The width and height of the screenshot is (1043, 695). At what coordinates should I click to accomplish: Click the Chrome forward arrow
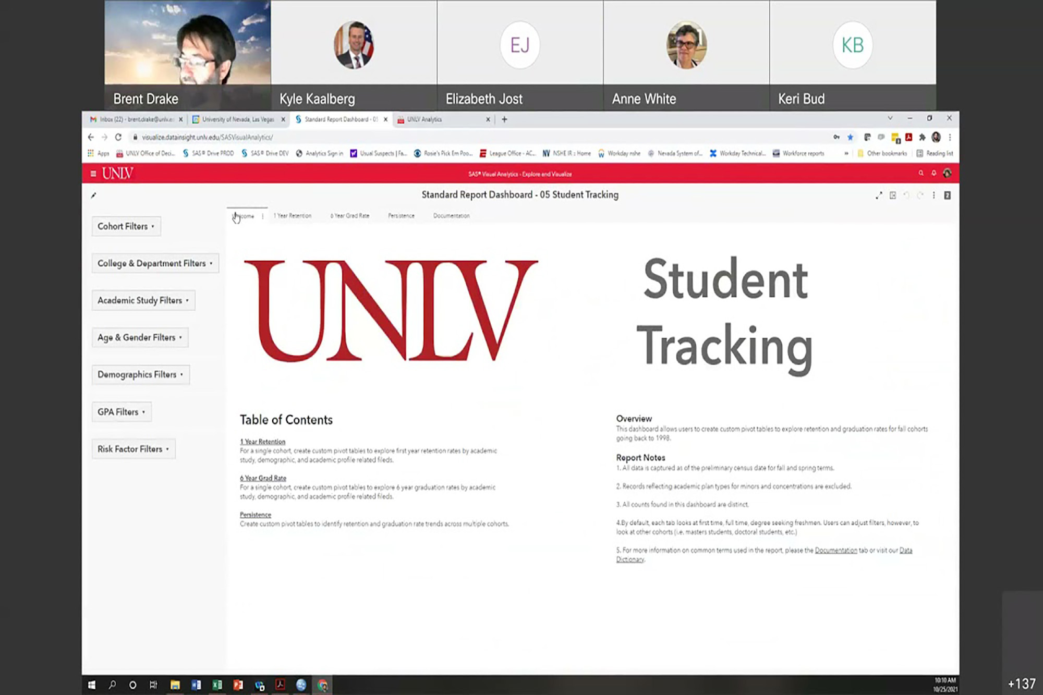pyautogui.click(x=104, y=137)
